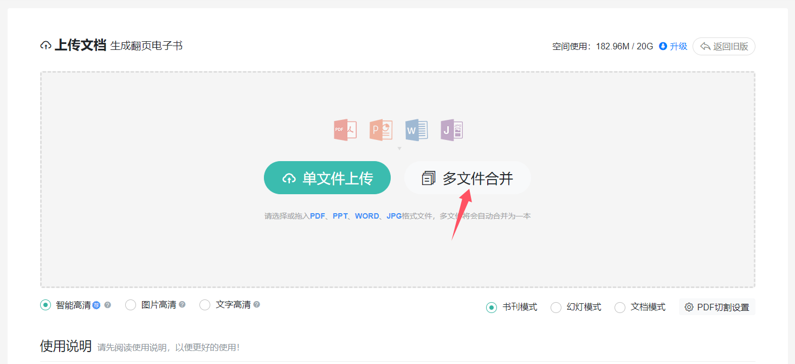Open the help icon beside 图片高清

pyautogui.click(x=182, y=305)
